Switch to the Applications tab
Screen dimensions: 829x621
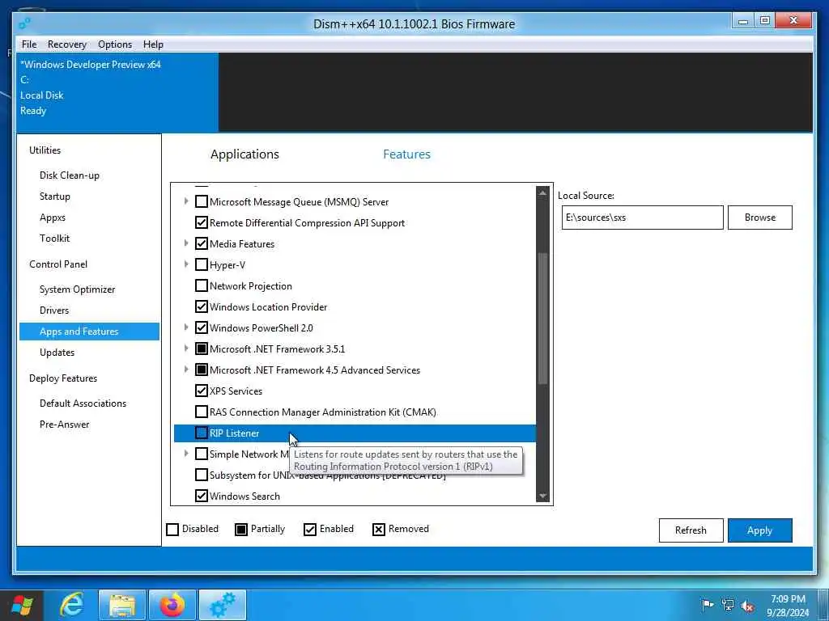(x=244, y=154)
